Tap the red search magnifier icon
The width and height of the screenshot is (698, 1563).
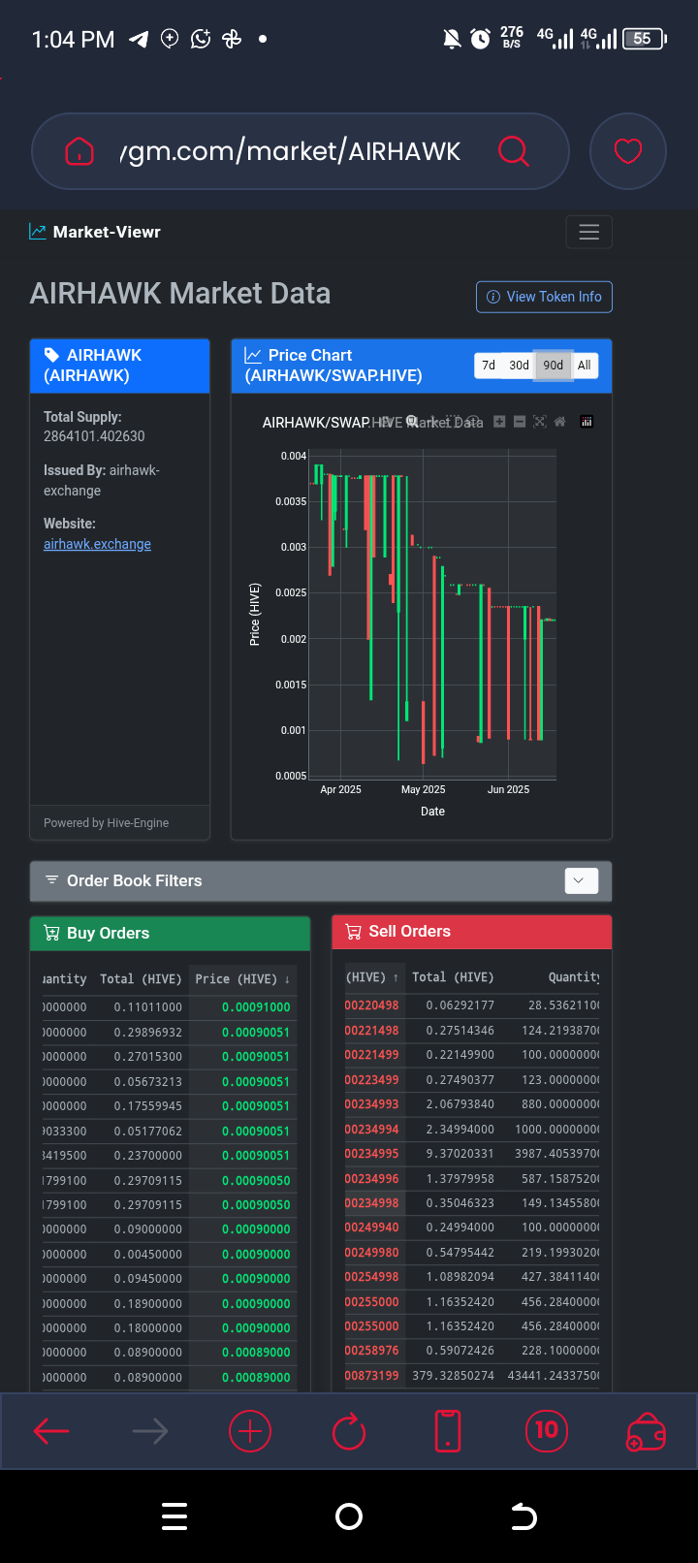click(x=513, y=151)
